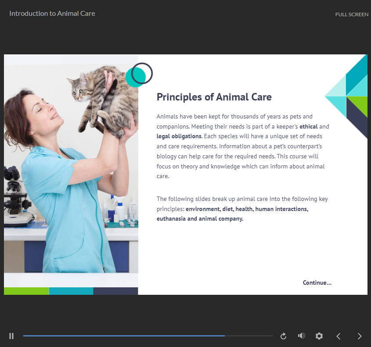
Task: Go back using the left chevron arrow
Action: (x=339, y=336)
